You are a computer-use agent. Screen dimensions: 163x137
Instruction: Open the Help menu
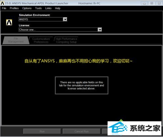[x=58, y=8]
